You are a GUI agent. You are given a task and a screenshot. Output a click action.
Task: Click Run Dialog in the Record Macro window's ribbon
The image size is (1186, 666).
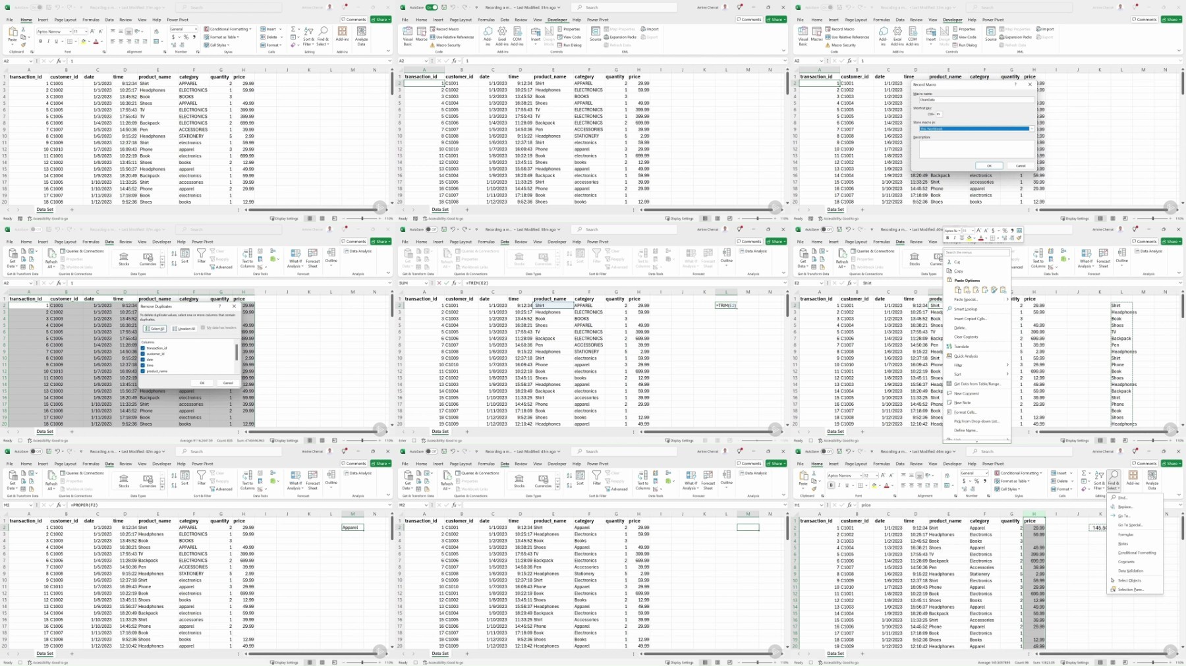[963, 45]
